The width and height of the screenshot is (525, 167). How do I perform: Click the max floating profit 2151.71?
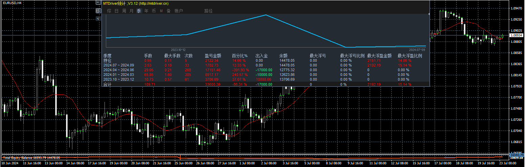tap(374, 60)
